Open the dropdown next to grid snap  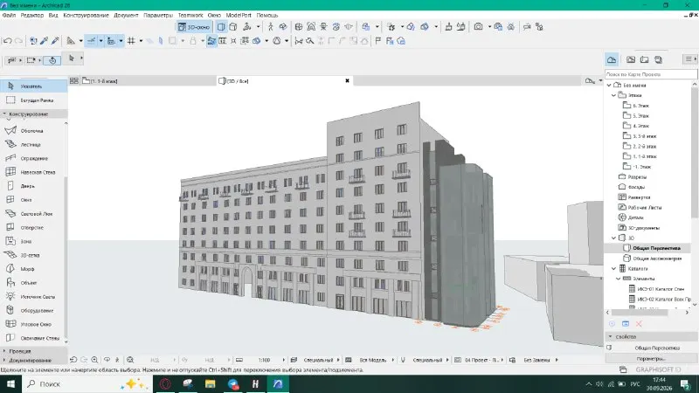(x=141, y=41)
